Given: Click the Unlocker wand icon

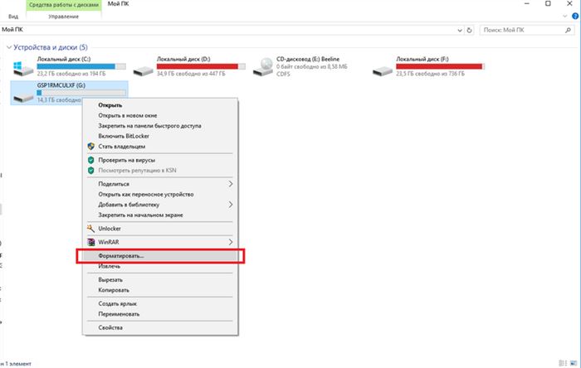Looking at the screenshot, I should point(90,229).
